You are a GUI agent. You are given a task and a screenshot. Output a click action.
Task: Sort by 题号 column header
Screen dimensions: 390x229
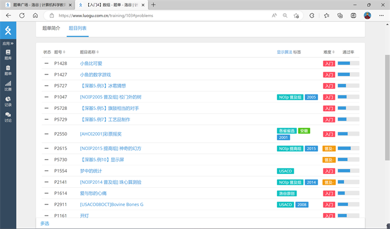coord(60,52)
